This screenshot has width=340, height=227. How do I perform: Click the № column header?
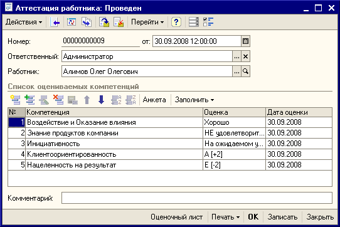16,112
